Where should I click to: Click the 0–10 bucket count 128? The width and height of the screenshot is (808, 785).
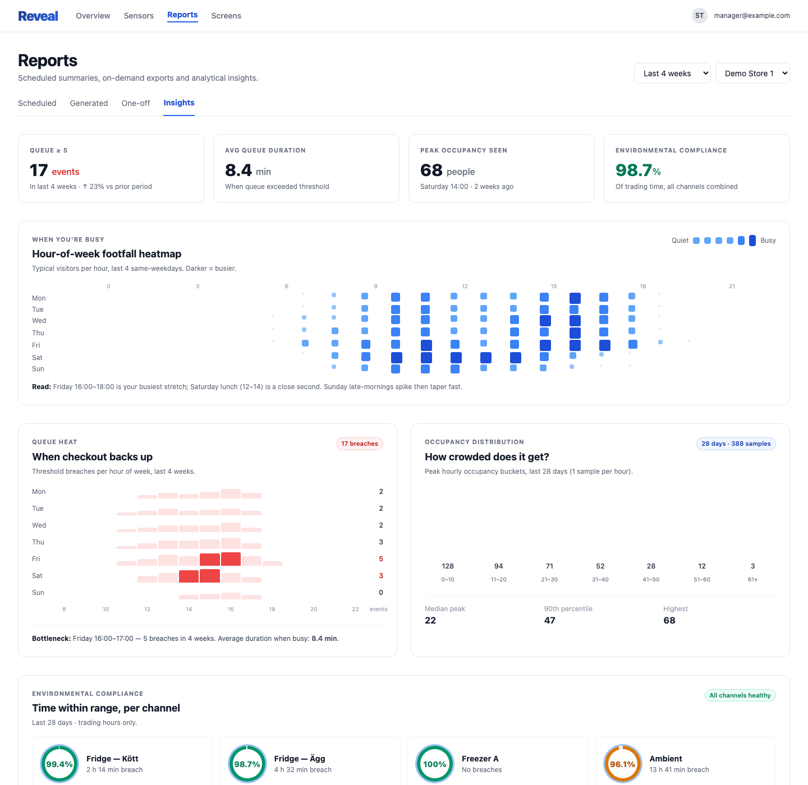(448, 566)
